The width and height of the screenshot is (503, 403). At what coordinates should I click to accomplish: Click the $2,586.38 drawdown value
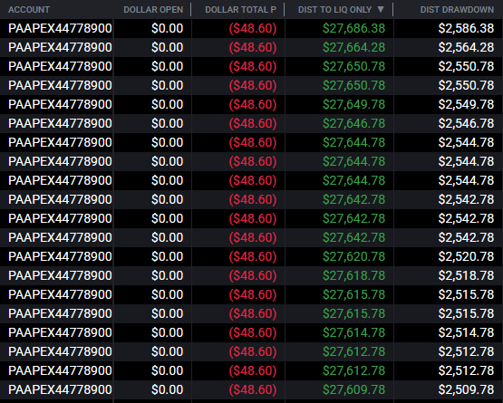[x=466, y=28]
